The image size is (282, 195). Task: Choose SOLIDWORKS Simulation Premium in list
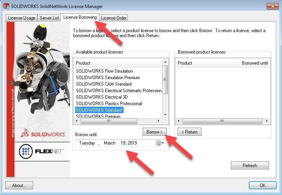click(108, 78)
